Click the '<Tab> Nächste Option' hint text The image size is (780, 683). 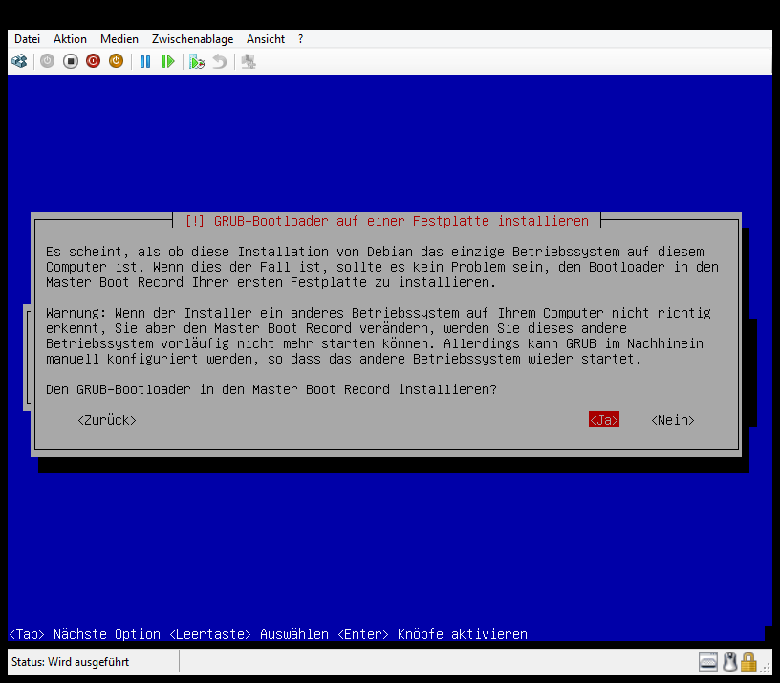click(x=84, y=634)
